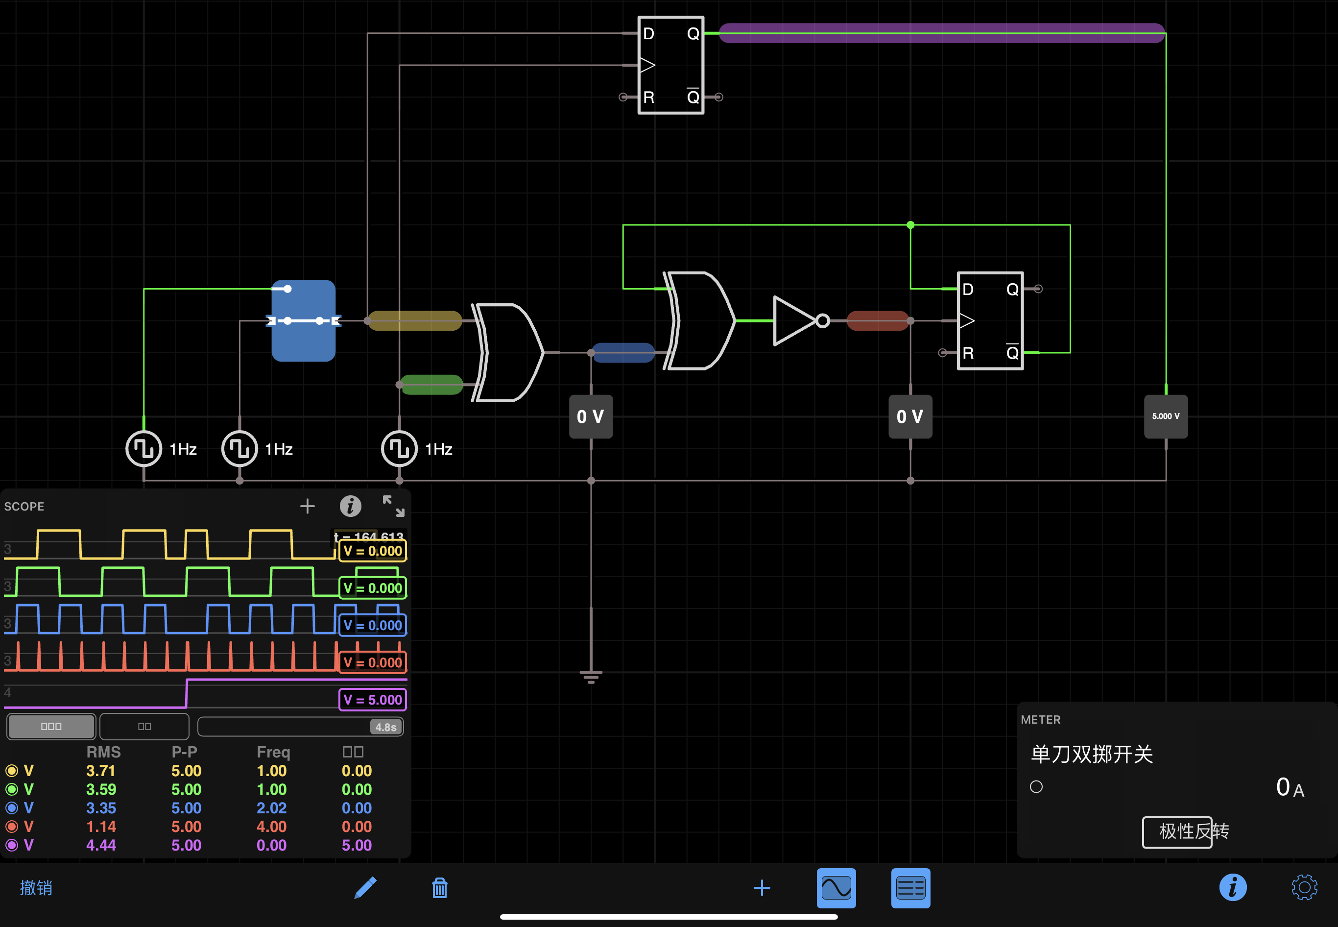The image size is (1338, 927).
Task: Select the meter radio circle indicator
Action: (x=1036, y=787)
